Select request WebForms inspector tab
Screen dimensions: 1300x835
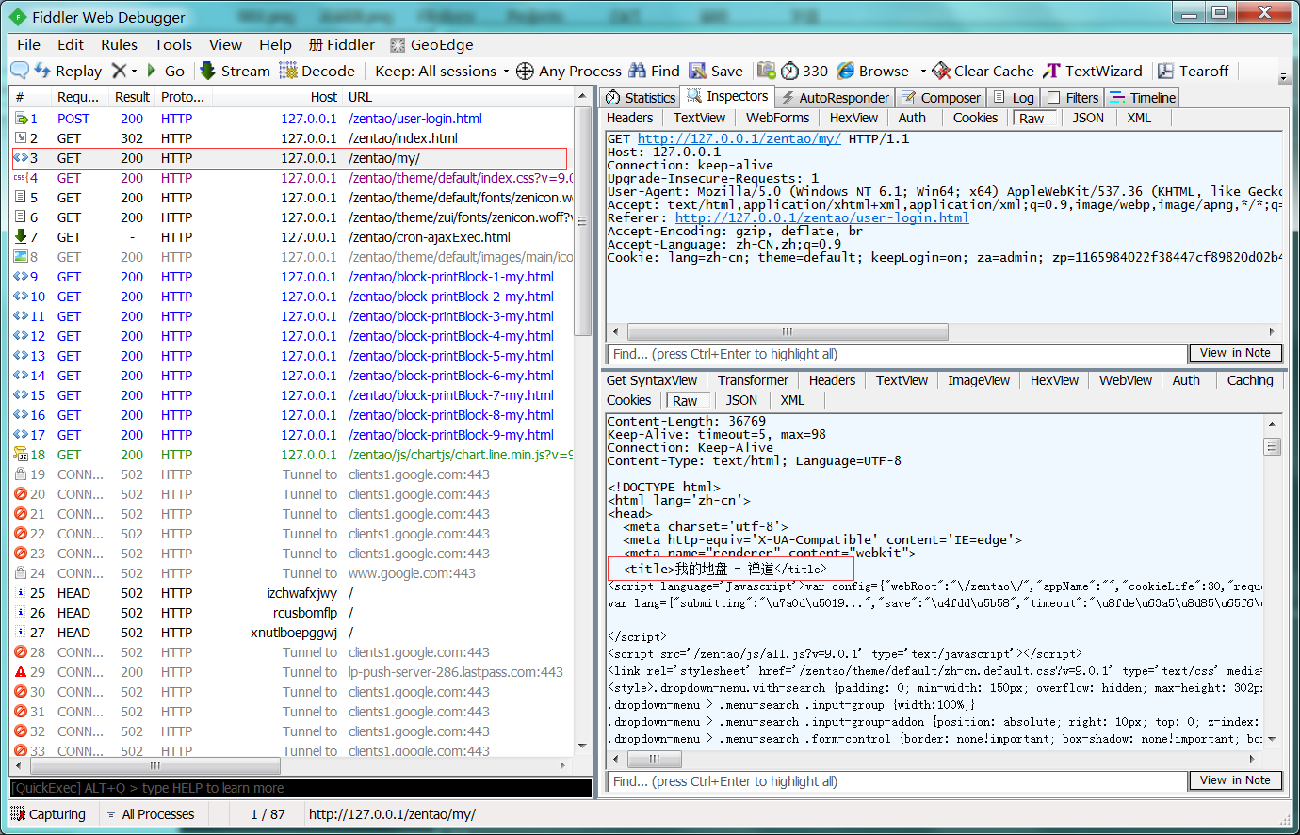[777, 118]
